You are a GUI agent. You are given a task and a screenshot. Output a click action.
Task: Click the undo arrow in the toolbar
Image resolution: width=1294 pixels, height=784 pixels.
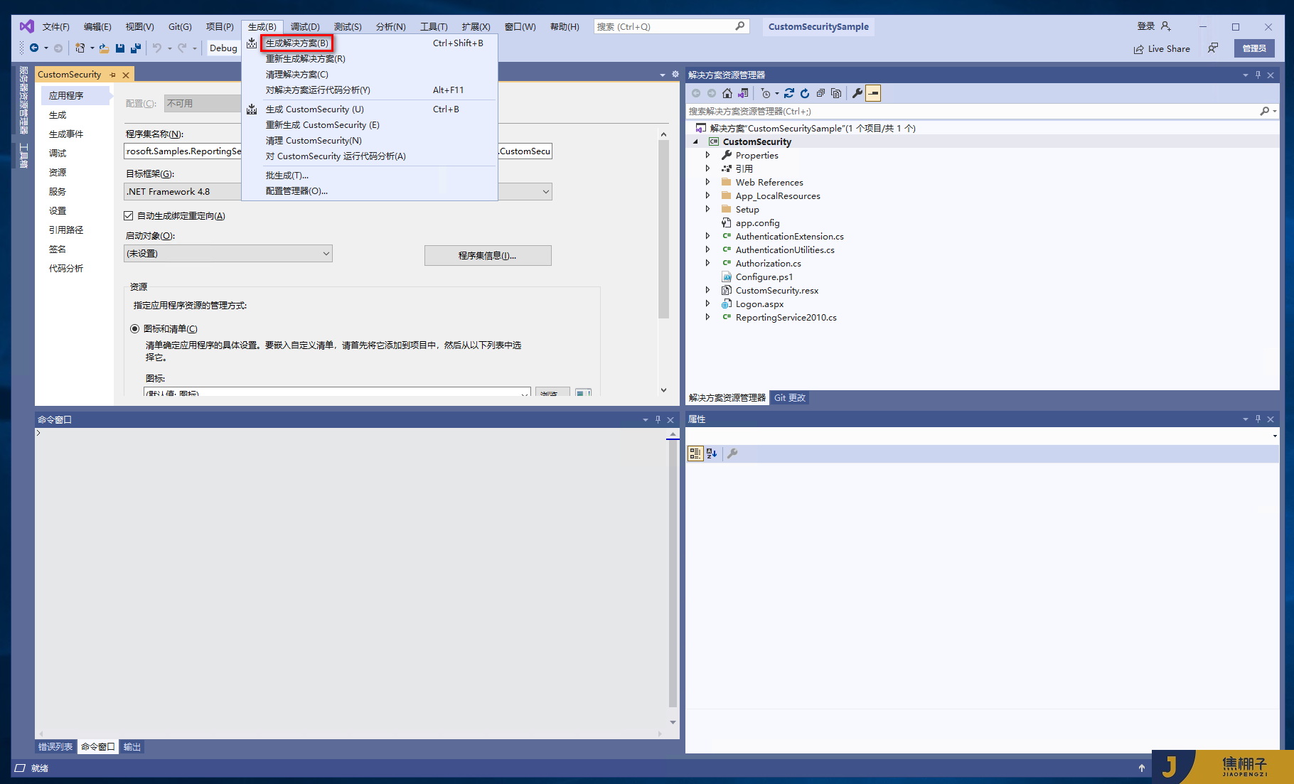[157, 48]
